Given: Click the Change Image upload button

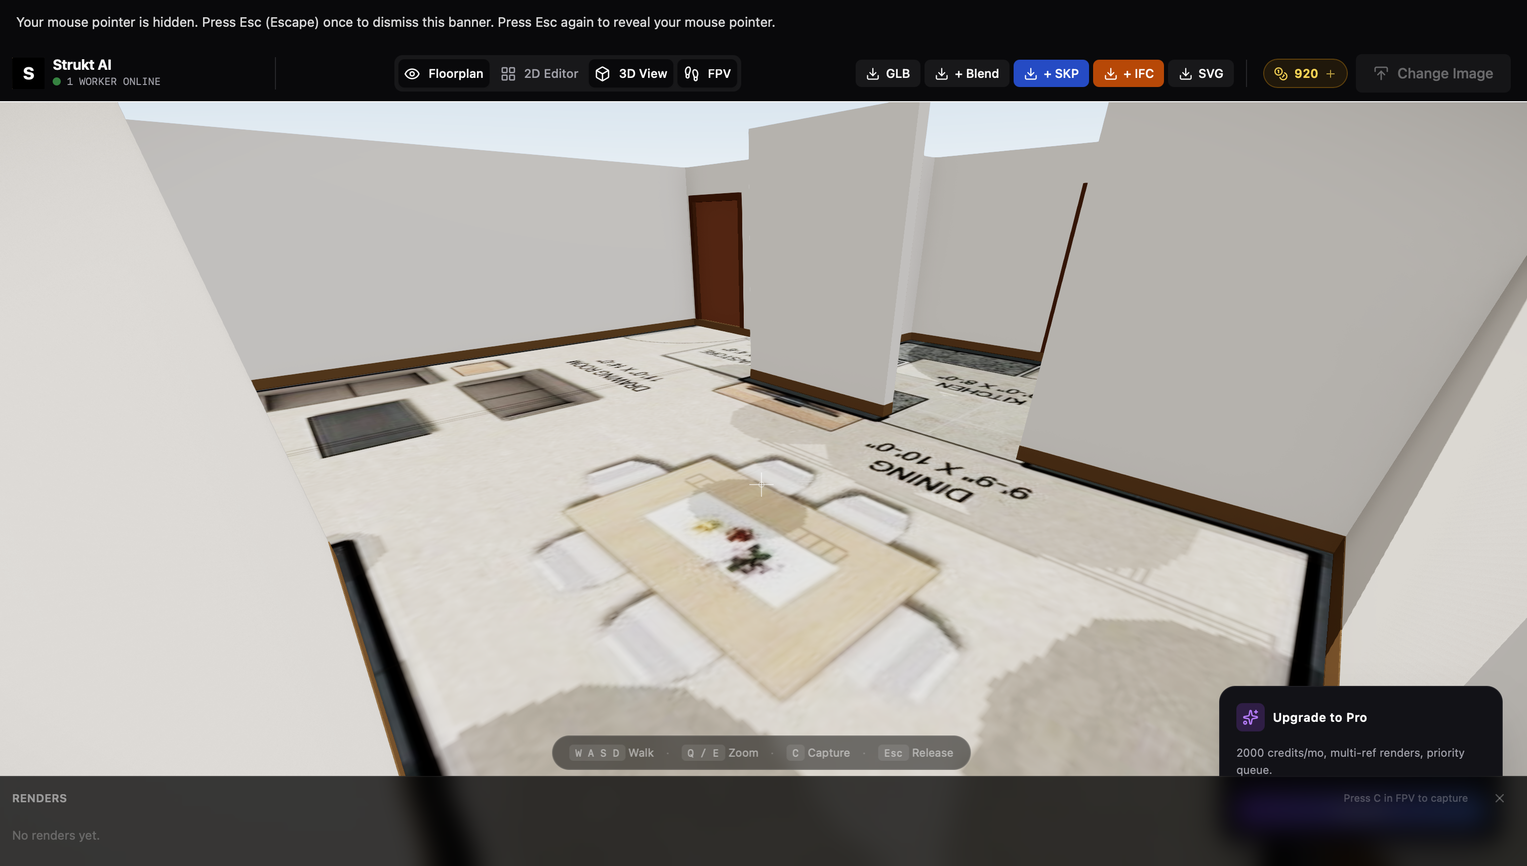Looking at the screenshot, I should click(1433, 73).
